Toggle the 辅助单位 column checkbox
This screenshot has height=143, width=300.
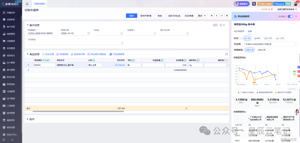click(x=198, y=60)
